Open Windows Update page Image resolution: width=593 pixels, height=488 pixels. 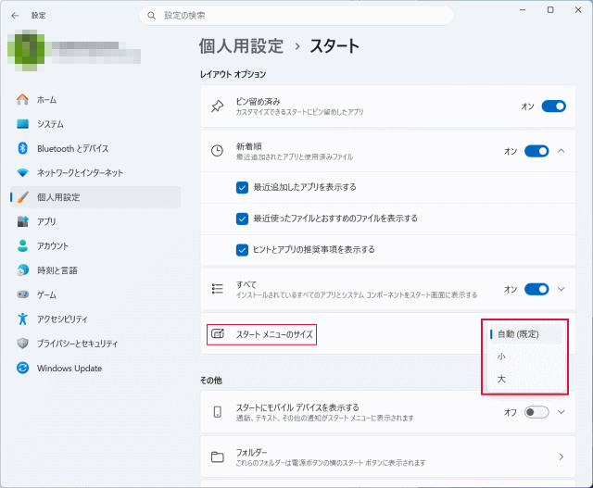tap(95, 368)
